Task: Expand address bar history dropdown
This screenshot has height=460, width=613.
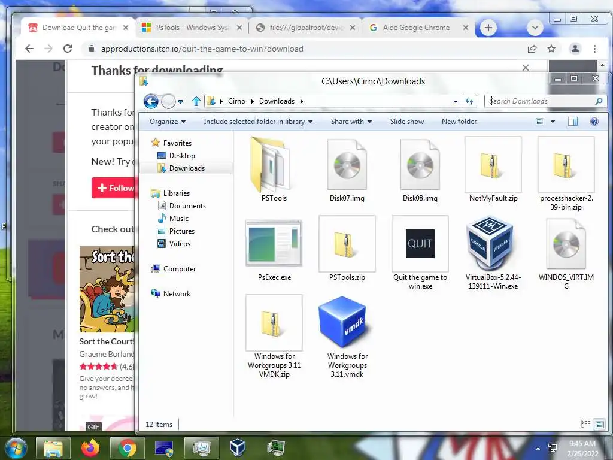Action: tap(456, 101)
